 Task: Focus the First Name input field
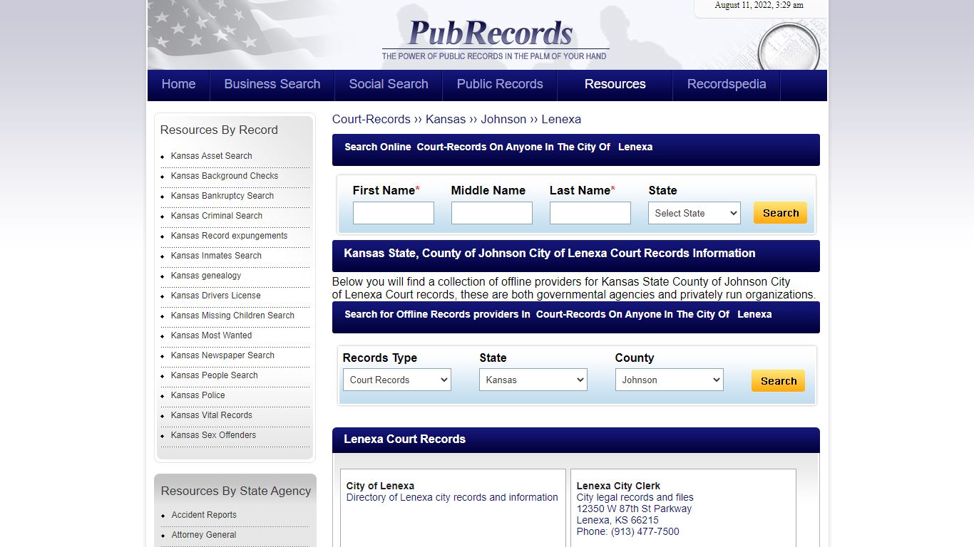coord(394,213)
